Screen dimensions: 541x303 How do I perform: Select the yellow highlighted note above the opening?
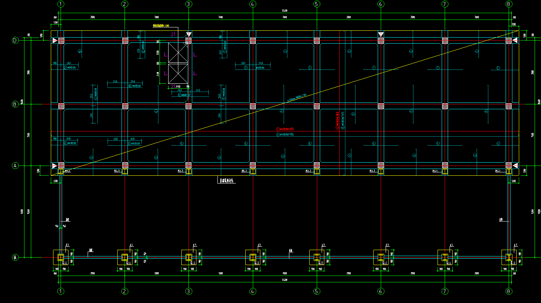pyautogui.click(x=161, y=26)
